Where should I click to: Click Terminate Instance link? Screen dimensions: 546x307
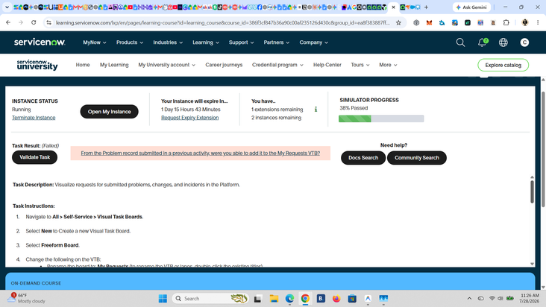pyautogui.click(x=34, y=118)
